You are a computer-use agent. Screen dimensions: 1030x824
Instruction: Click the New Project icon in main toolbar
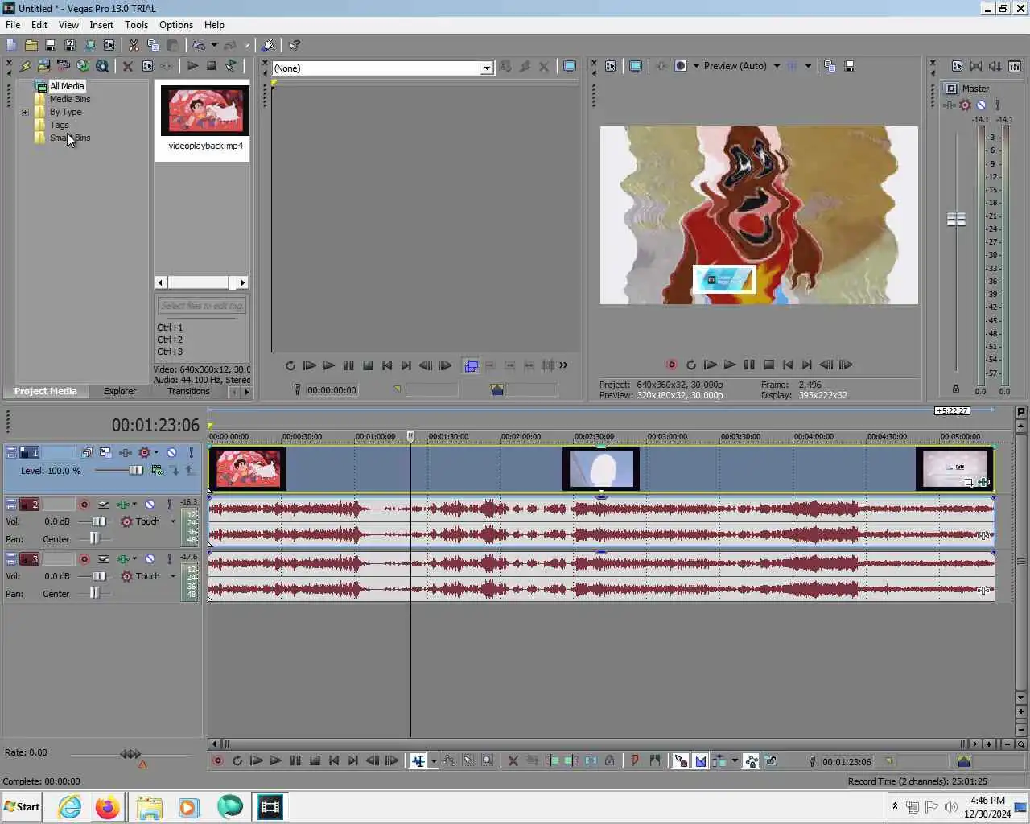[x=11, y=45]
